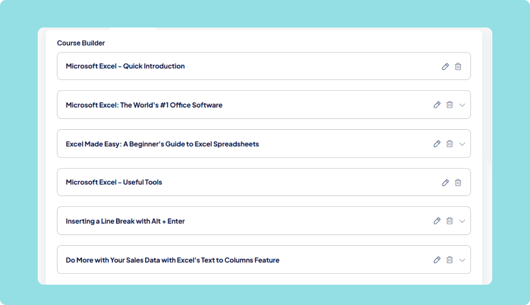This screenshot has width=530, height=305.
Task: Expand the Text to Columns Feature lesson
Action: (x=462, y=260)
